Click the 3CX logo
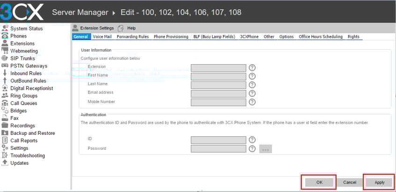 (22, 12)
